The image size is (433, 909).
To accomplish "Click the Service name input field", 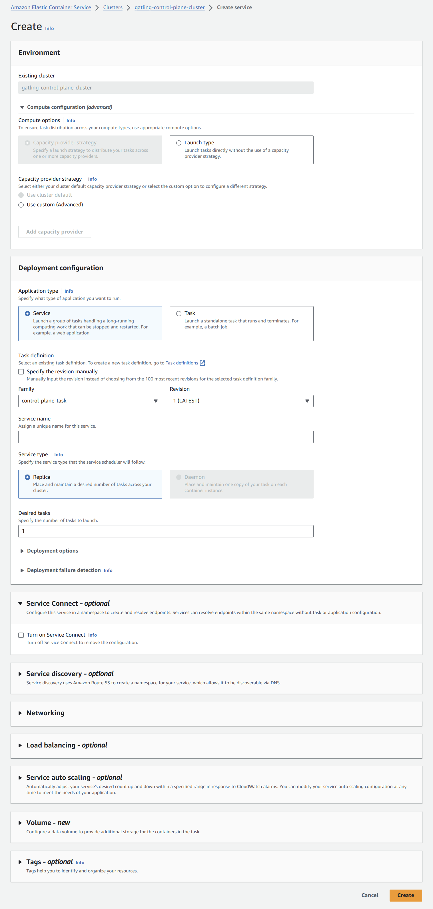I will [x=166, y=437].
